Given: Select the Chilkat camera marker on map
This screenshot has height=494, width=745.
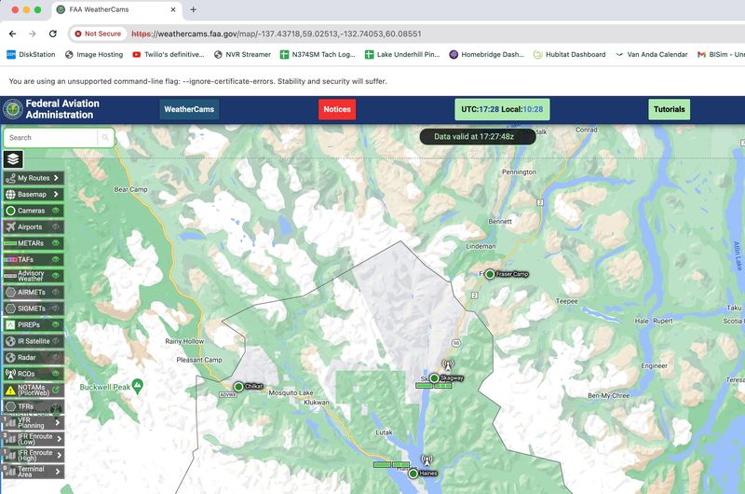Looking at the screenshot, I should click(238, 387).
